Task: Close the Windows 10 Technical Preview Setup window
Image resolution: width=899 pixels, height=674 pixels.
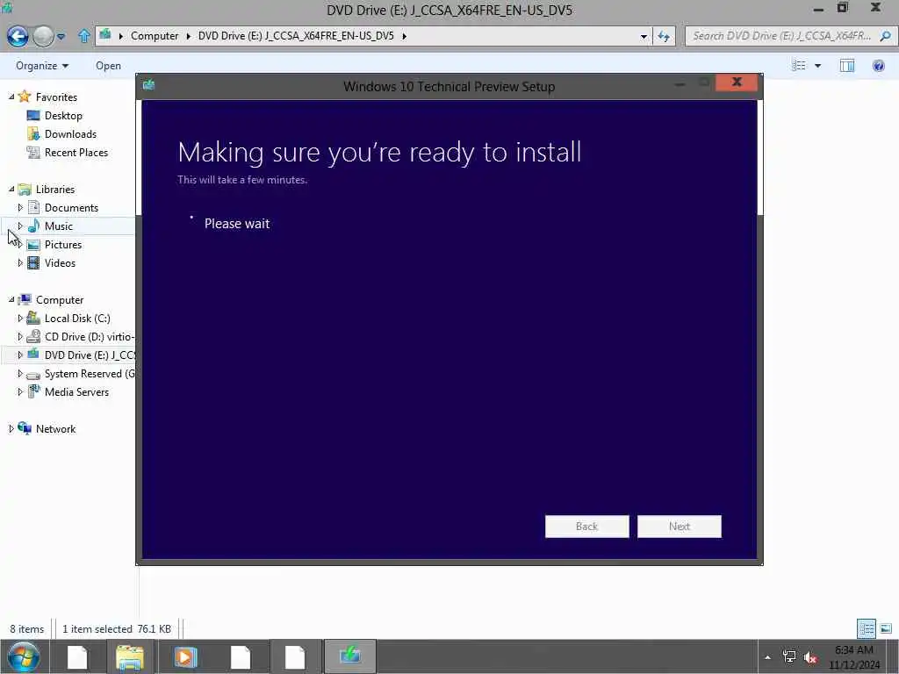Action: tap(737, 82)
